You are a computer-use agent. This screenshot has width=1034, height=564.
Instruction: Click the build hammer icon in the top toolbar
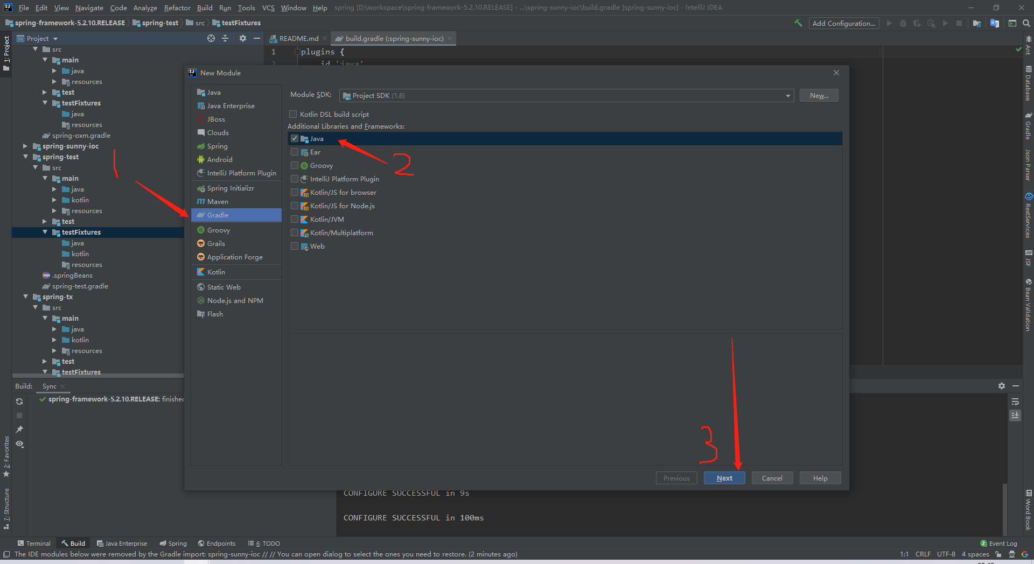[x=798, y=23]
